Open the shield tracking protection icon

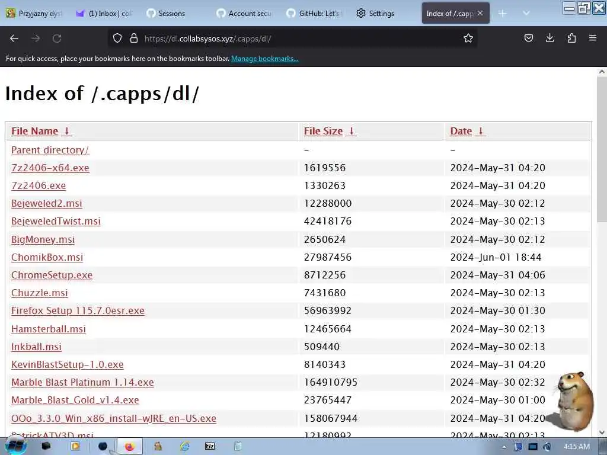pos(117,38)
